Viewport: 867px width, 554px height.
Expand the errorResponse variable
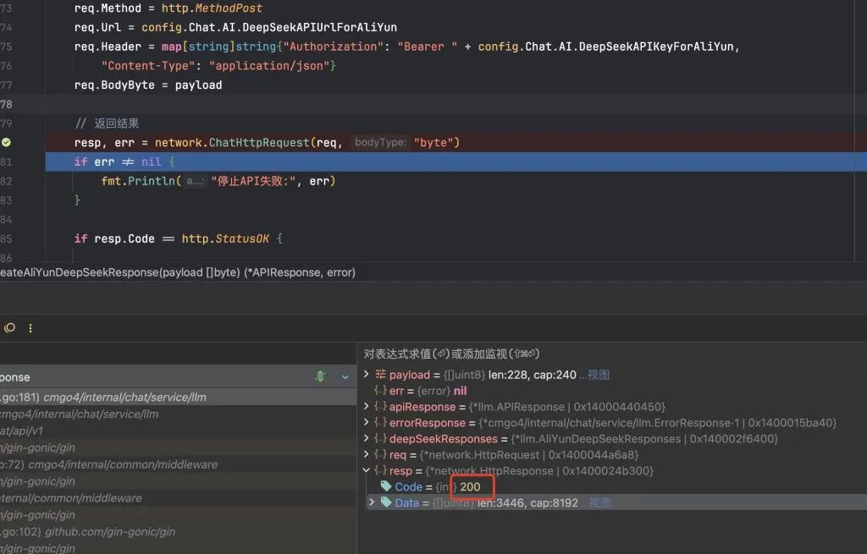(366, 423)
